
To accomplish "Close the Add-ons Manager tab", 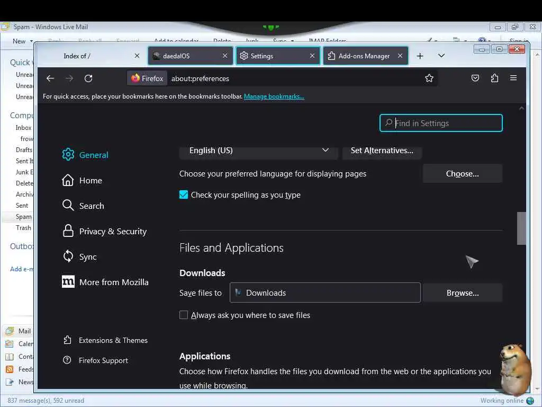I will (400, 56).
